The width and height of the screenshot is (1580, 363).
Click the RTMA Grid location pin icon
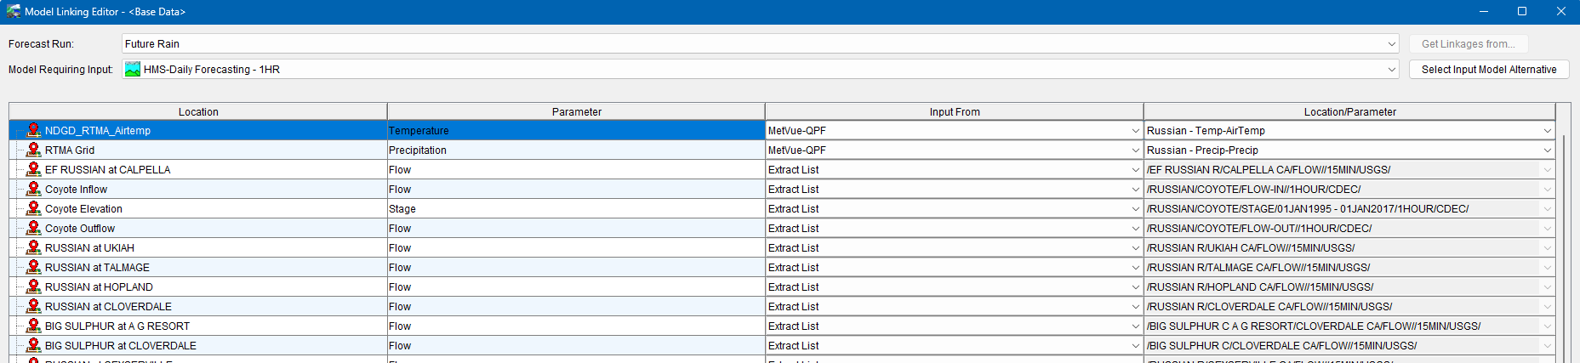pos(34,150)
